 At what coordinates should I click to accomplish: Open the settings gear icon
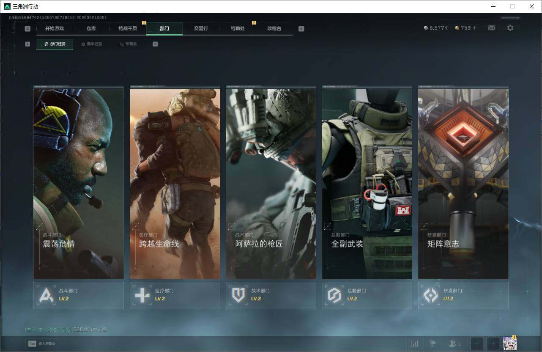(510, 28)
